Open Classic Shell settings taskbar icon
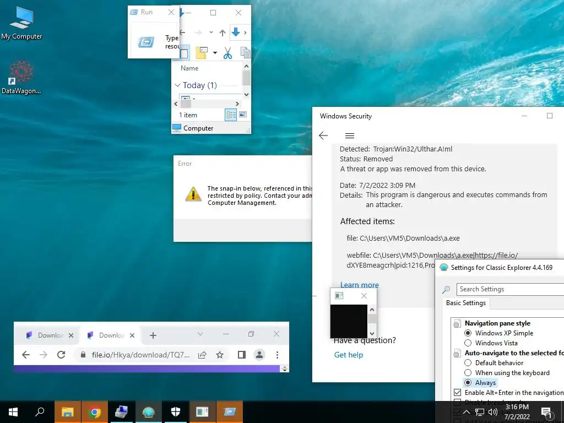564x423 pixels. click(x=148, y=412)
